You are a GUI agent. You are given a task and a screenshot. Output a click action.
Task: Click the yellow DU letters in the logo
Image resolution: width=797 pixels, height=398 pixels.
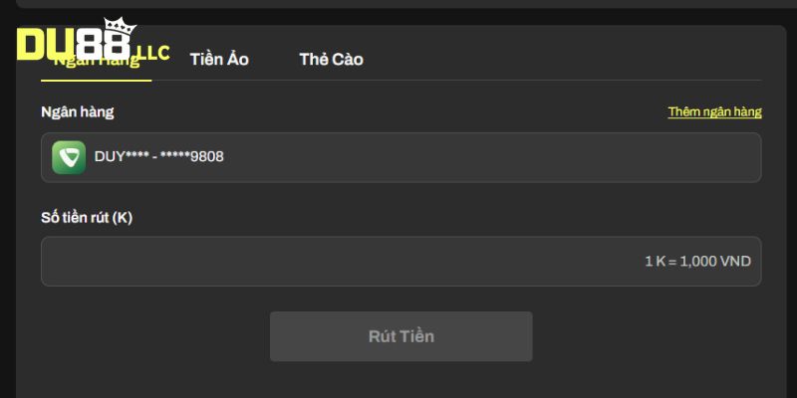click(48, 45)
